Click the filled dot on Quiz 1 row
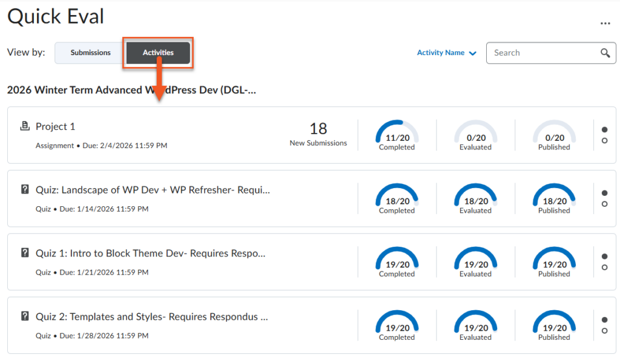 604,256
